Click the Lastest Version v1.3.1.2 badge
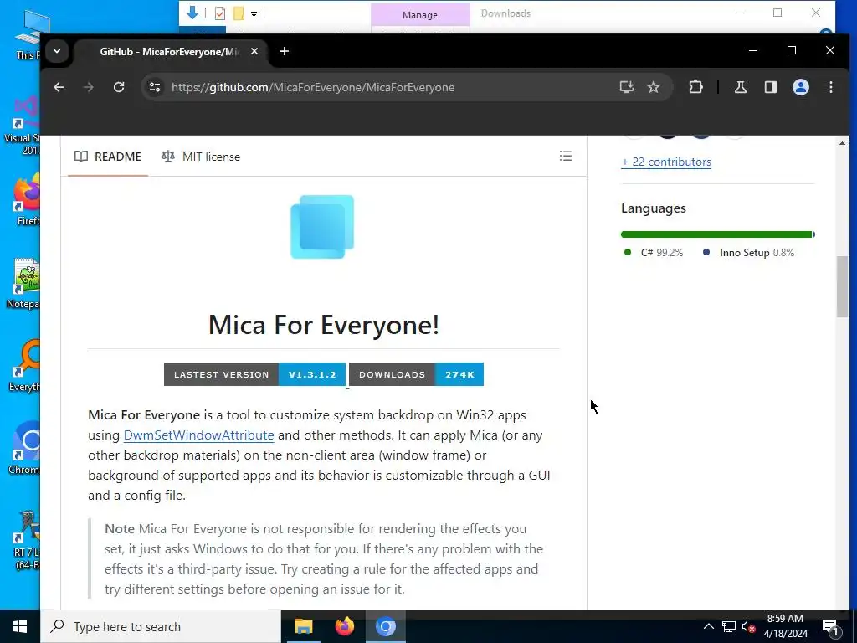 [254, 374]
